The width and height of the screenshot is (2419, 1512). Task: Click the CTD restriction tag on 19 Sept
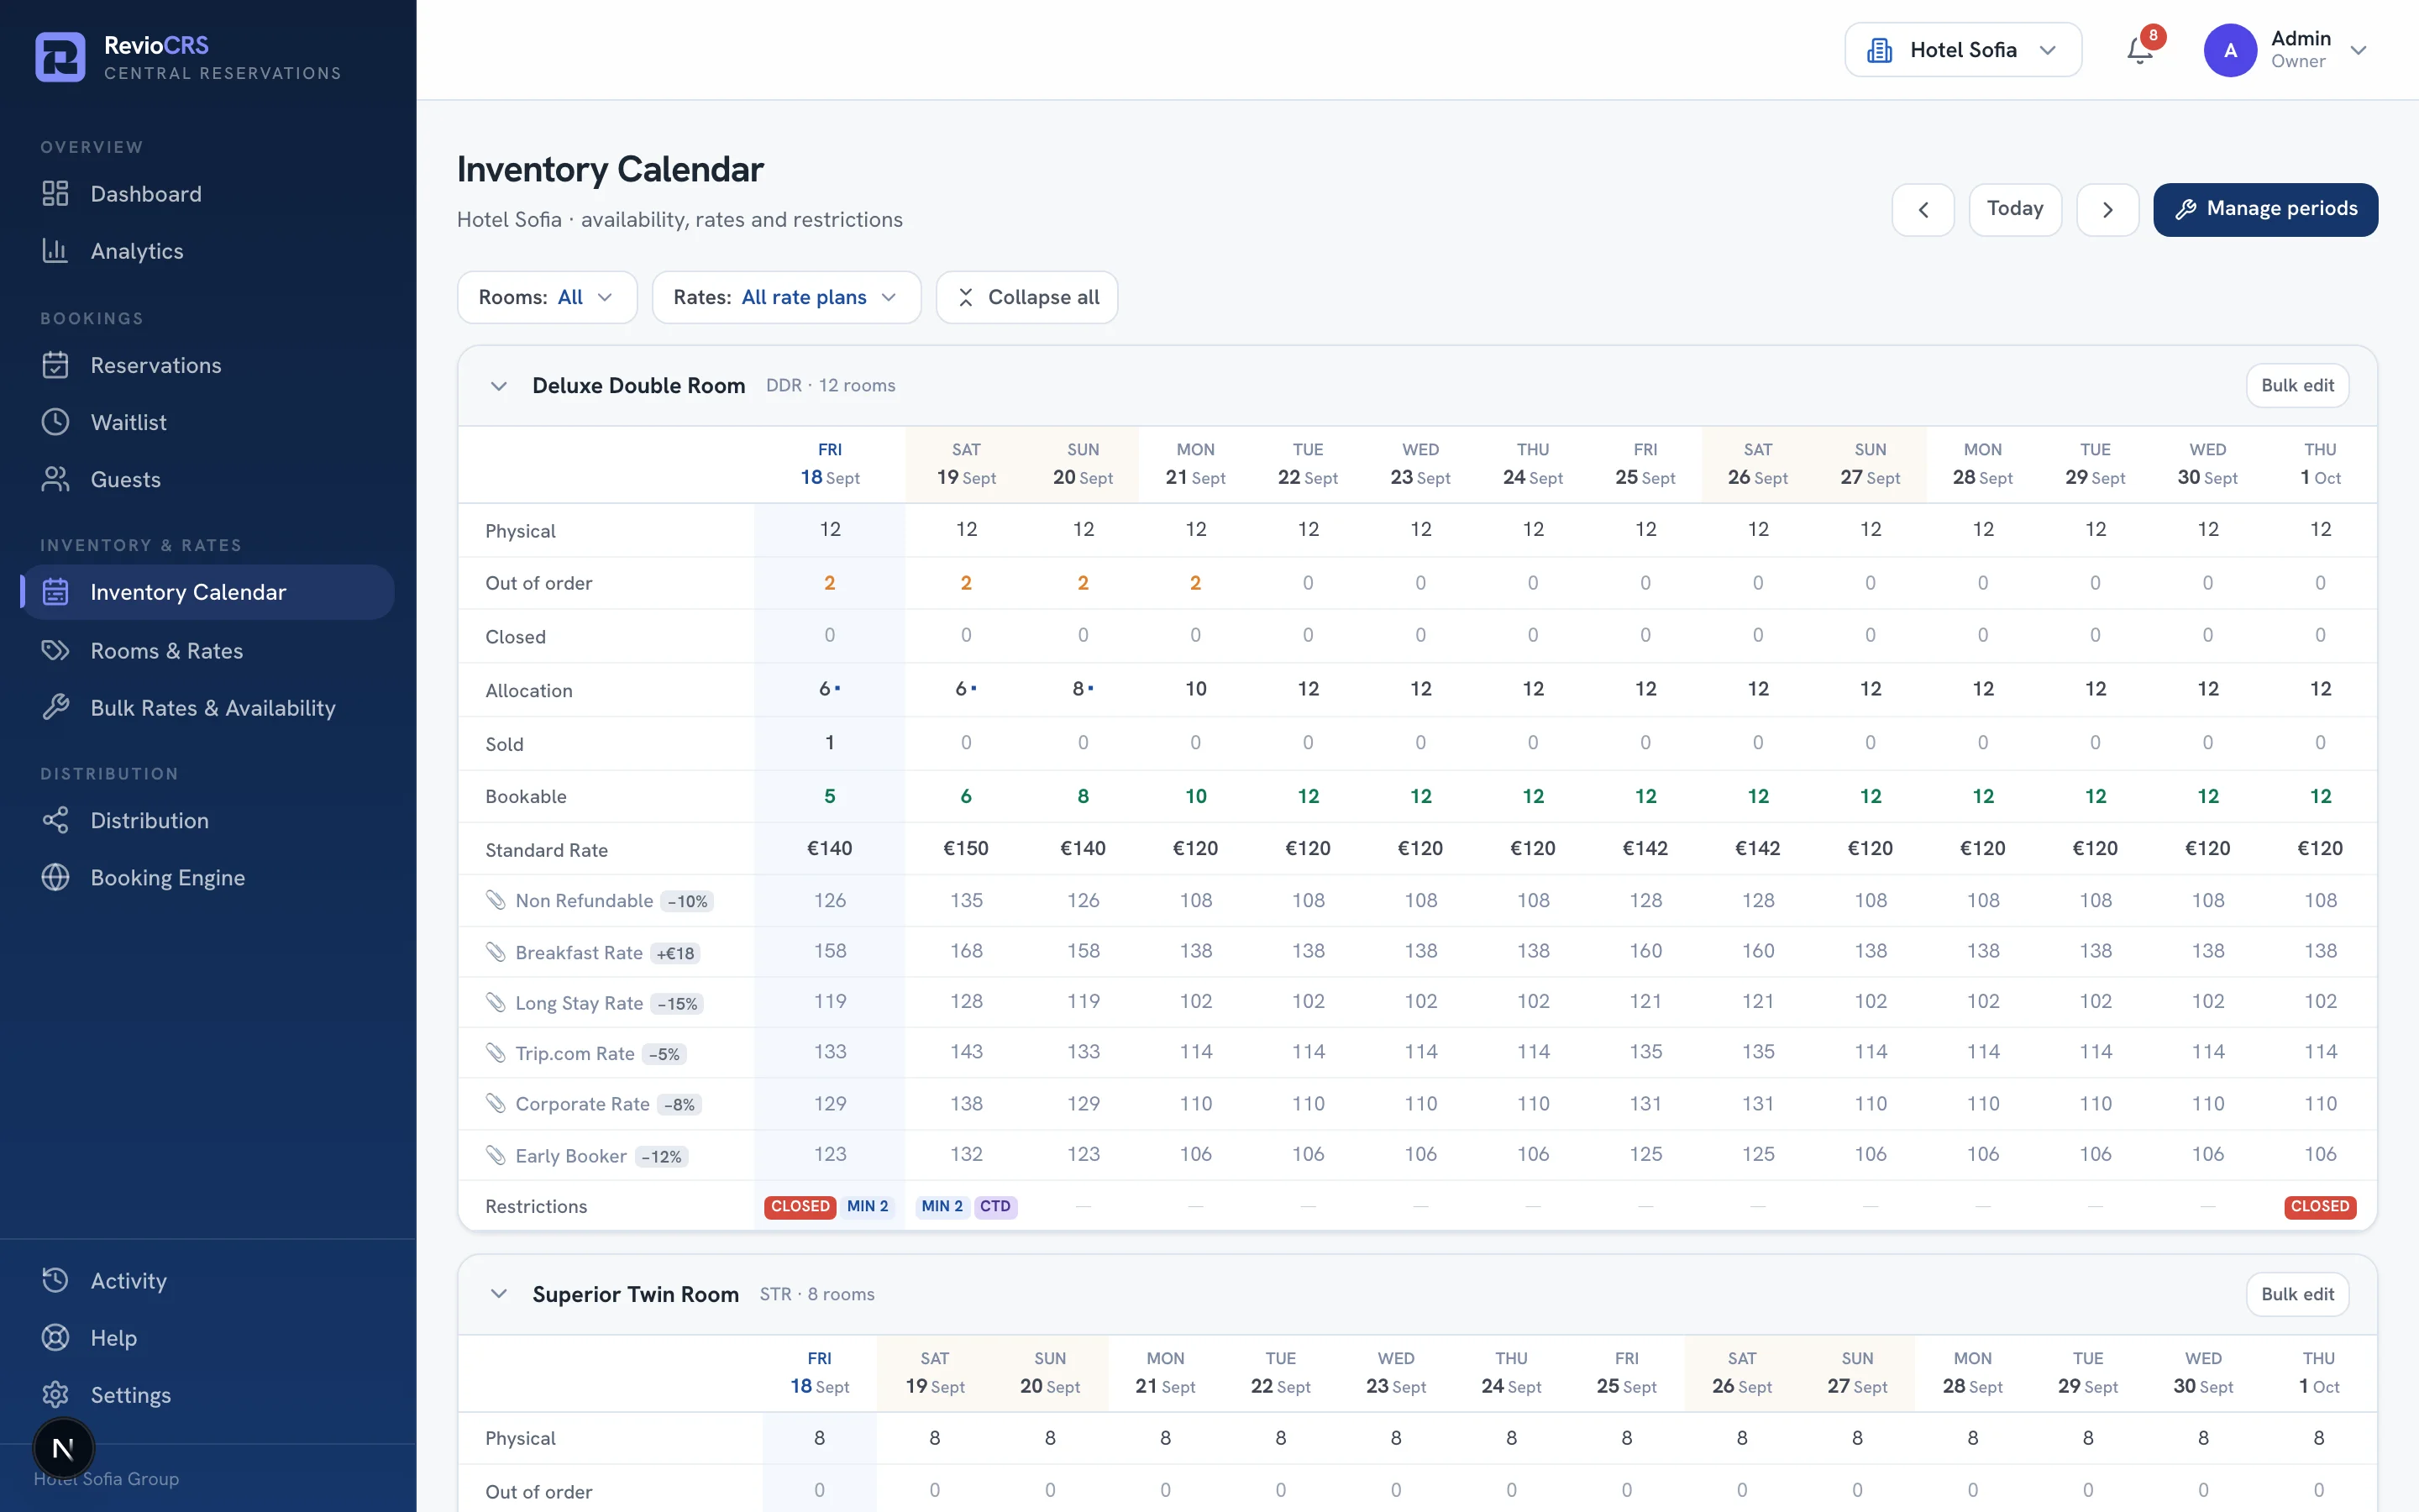[994, 1207]
